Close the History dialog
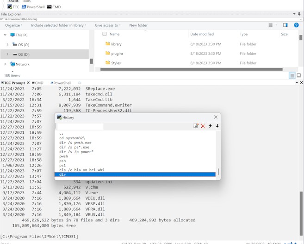 point(216,117)
